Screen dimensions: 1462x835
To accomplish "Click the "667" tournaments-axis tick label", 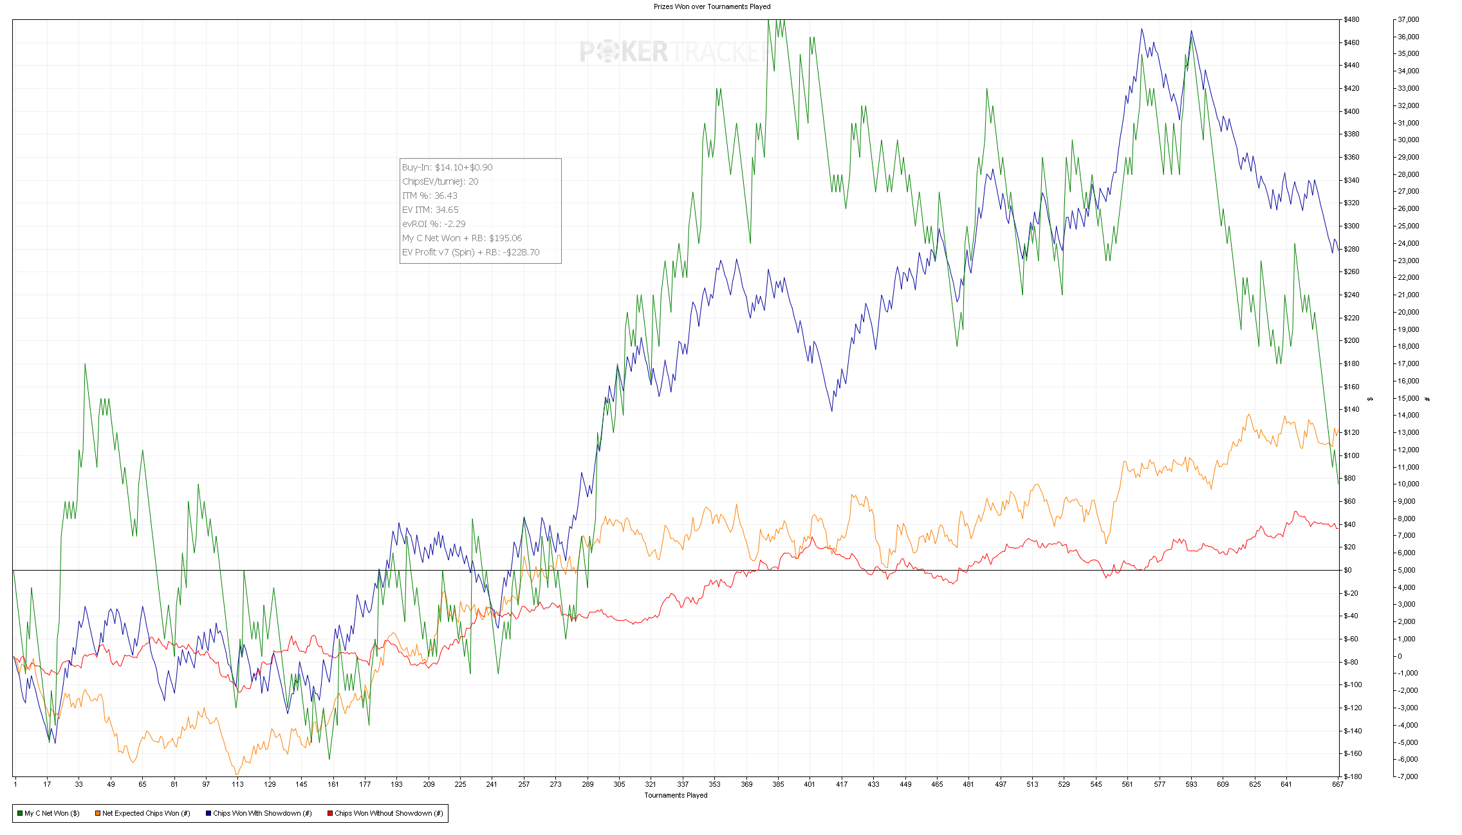I will (x=1338, y=784).
